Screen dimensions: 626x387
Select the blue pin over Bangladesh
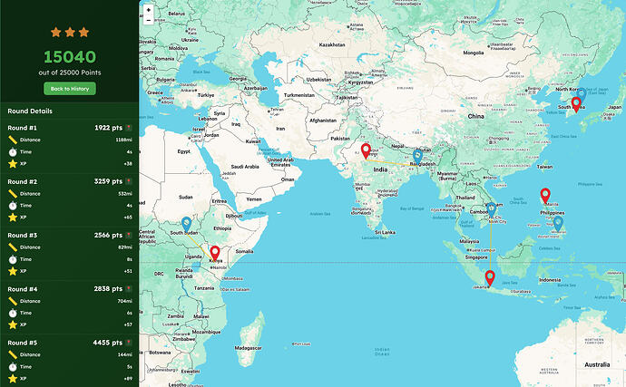click(x=417, y=157)
